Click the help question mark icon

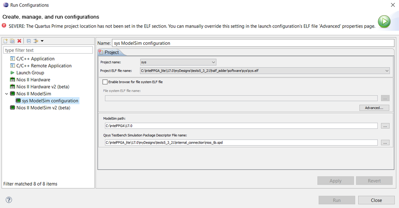click(9, 200)
